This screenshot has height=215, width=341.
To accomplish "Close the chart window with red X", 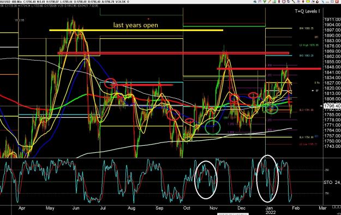I will point(337,1).
